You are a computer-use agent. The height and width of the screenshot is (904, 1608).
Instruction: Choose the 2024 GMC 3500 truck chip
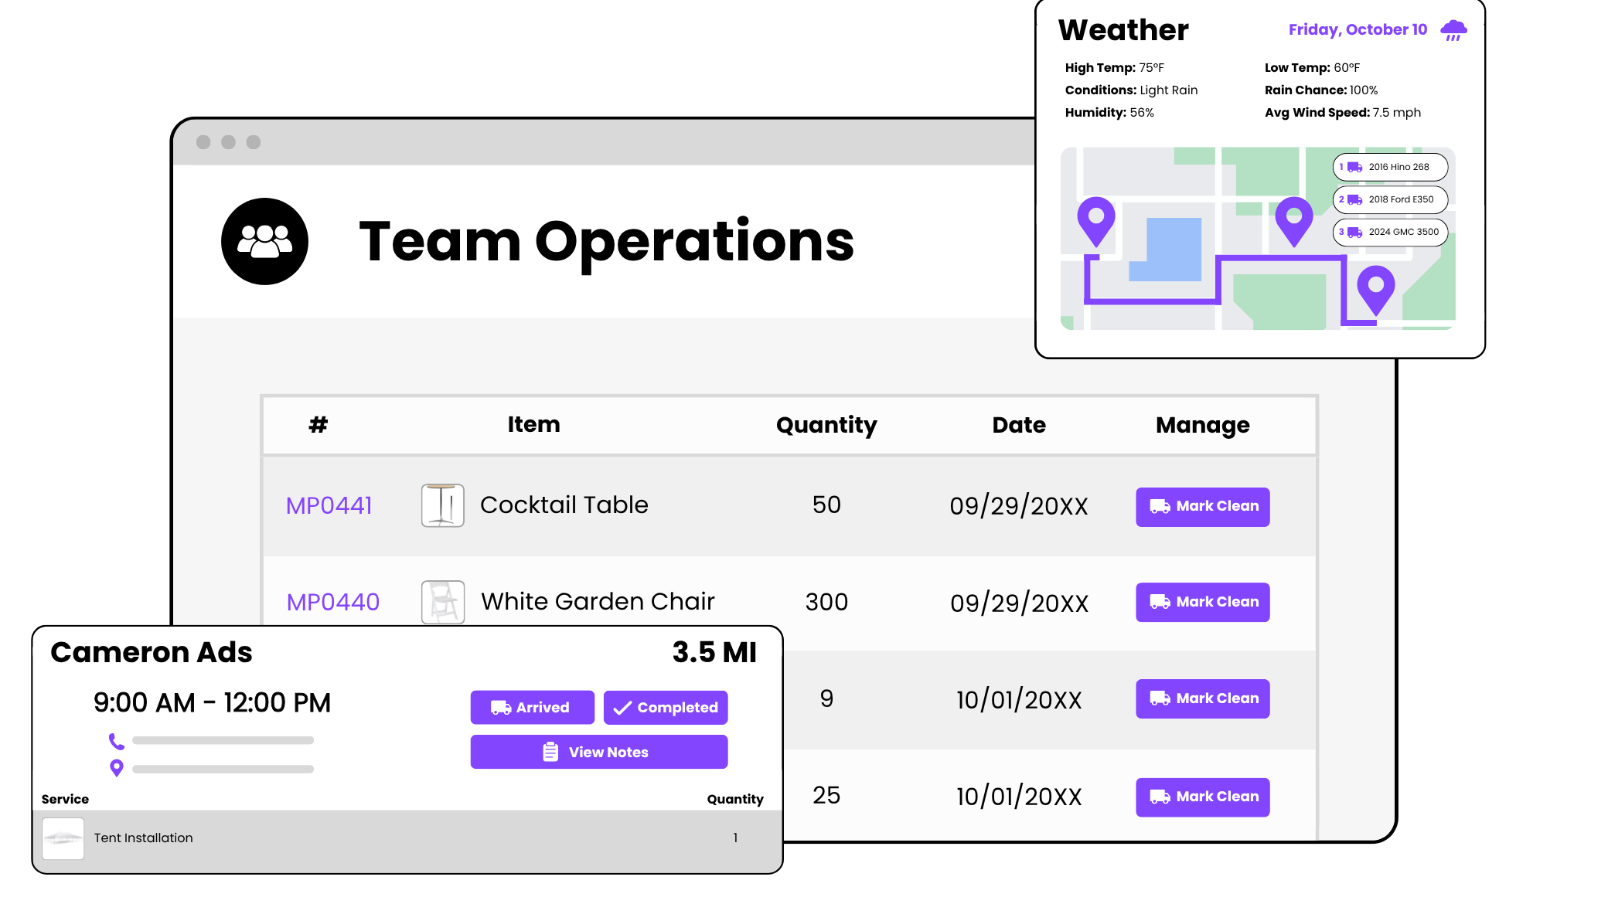[1390, 232]
